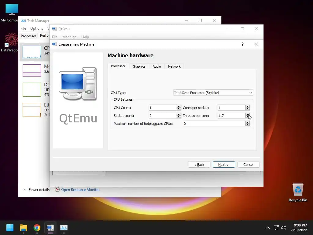Open QtEmu Help menu

tap(85, 37)
